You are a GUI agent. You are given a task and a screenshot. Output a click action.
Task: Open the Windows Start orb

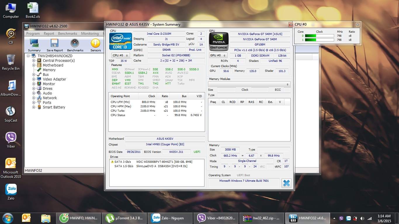click(7, 218)
